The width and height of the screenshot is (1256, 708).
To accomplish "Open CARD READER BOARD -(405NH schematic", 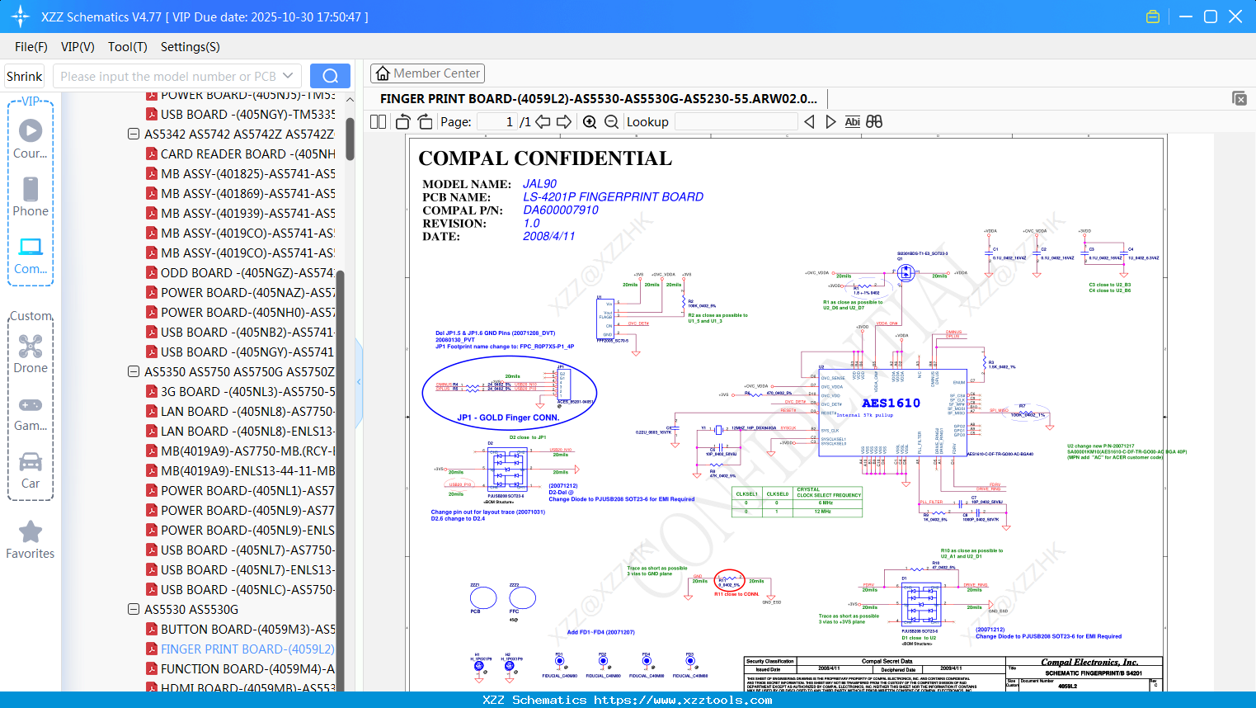I will [x=247, y=153].
